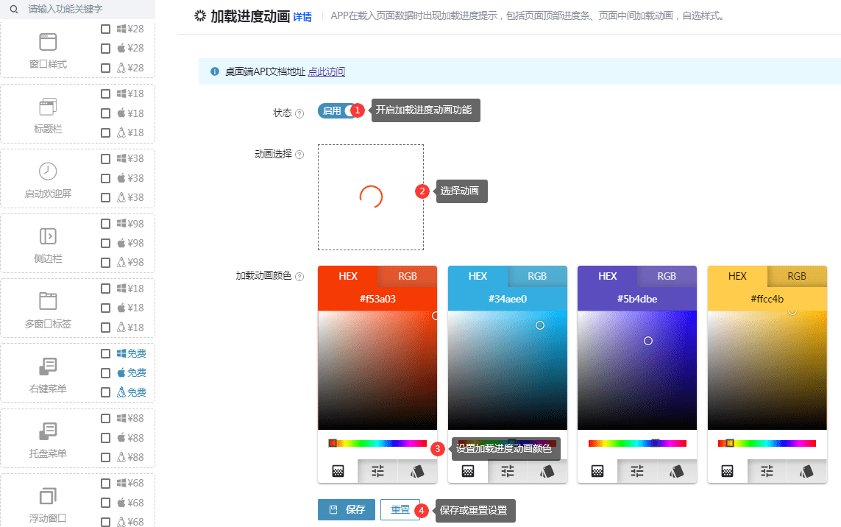
Task: Open sliders view in #ffcc4b picker
Action: 767,471
